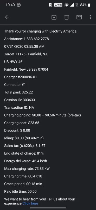Open the three-dot overflow menu

pos(90,17)
